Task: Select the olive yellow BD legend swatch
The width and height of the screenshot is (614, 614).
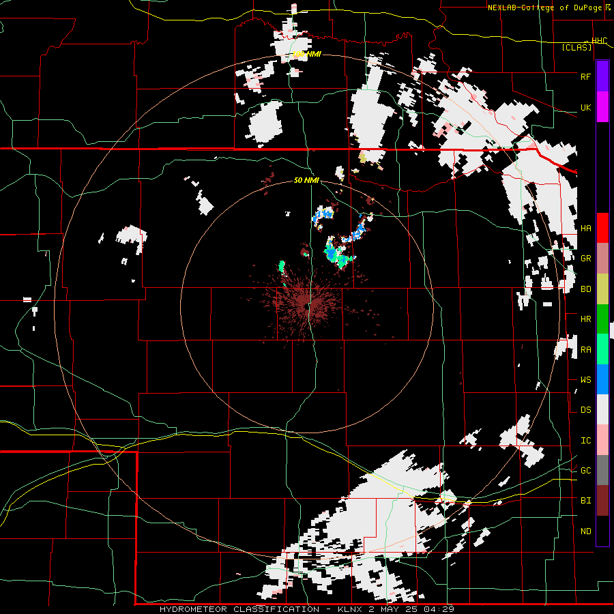Action: (x=602, y=289)
